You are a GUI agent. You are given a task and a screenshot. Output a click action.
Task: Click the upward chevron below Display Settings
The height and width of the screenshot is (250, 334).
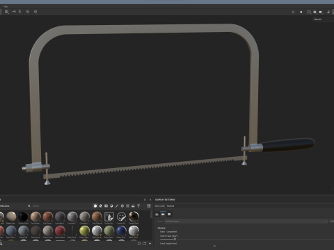coord(214,246)
